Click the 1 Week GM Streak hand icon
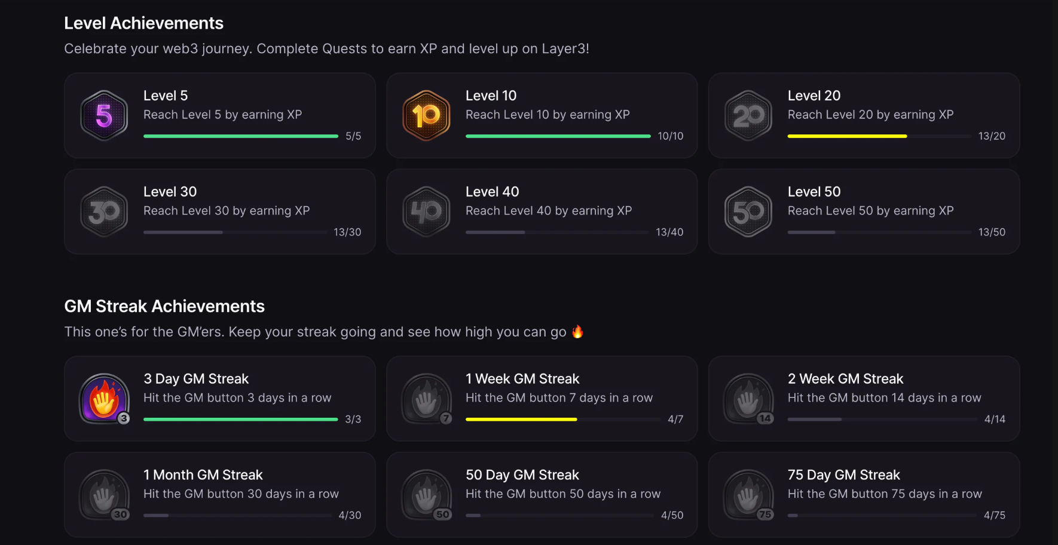The image size is (1058, 545). point(427,399)
